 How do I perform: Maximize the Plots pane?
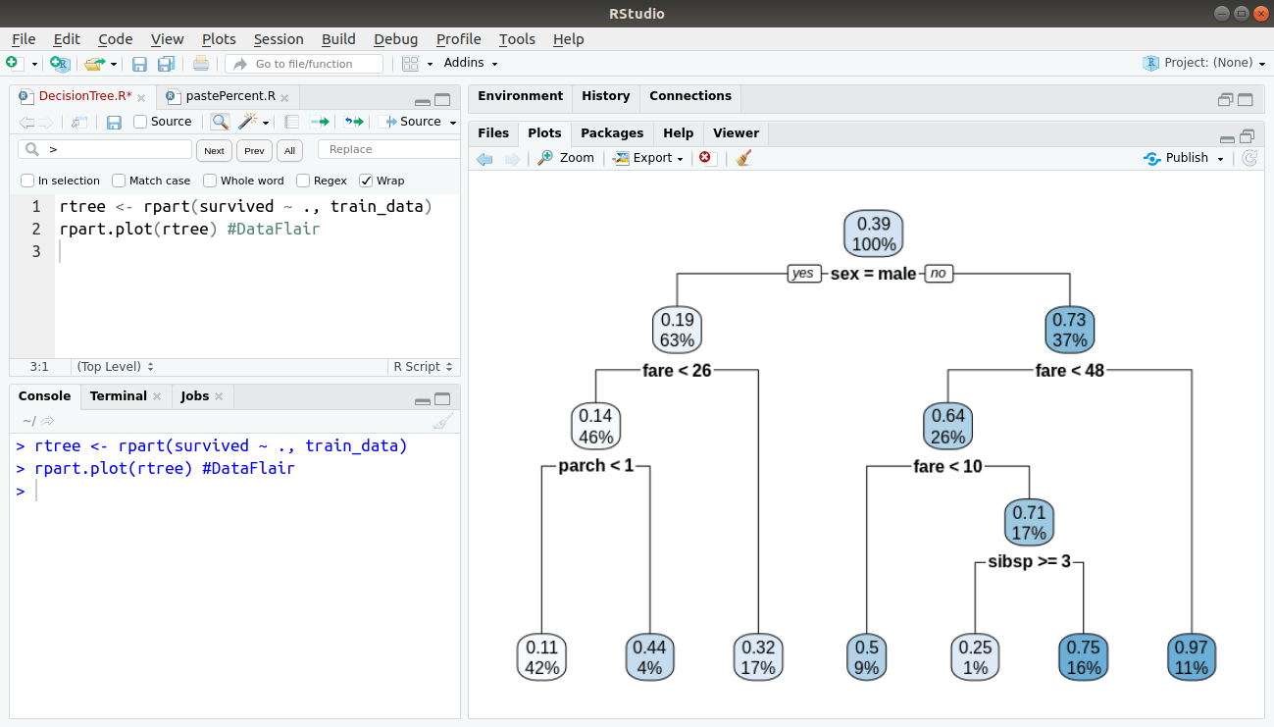pyautogui.click(x=1248, y=136)
